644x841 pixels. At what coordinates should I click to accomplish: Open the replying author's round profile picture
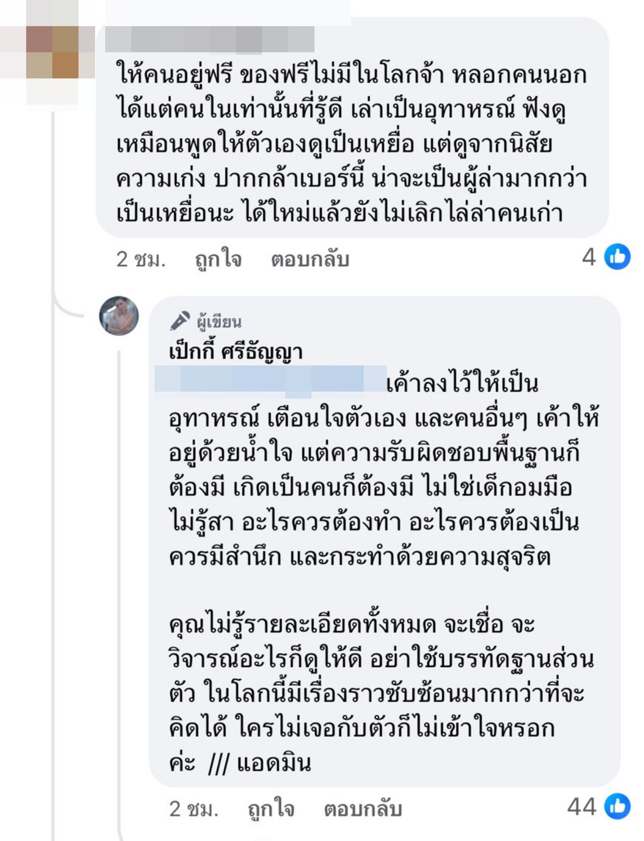119,316
